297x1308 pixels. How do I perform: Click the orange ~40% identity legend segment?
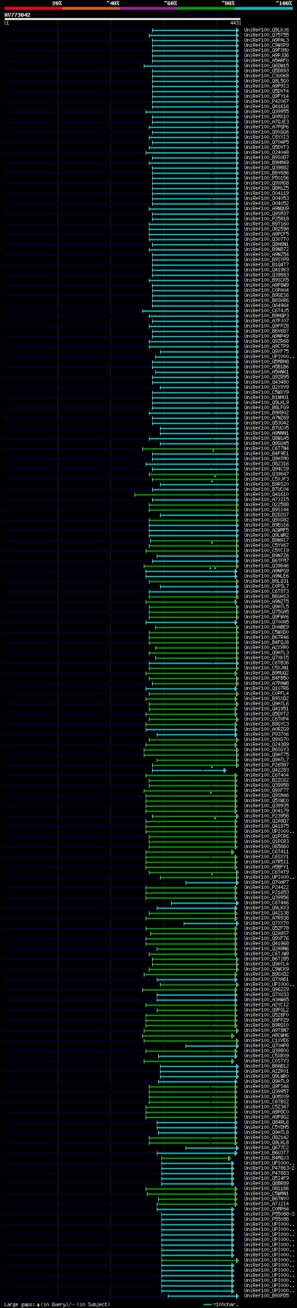coord(91,8)
